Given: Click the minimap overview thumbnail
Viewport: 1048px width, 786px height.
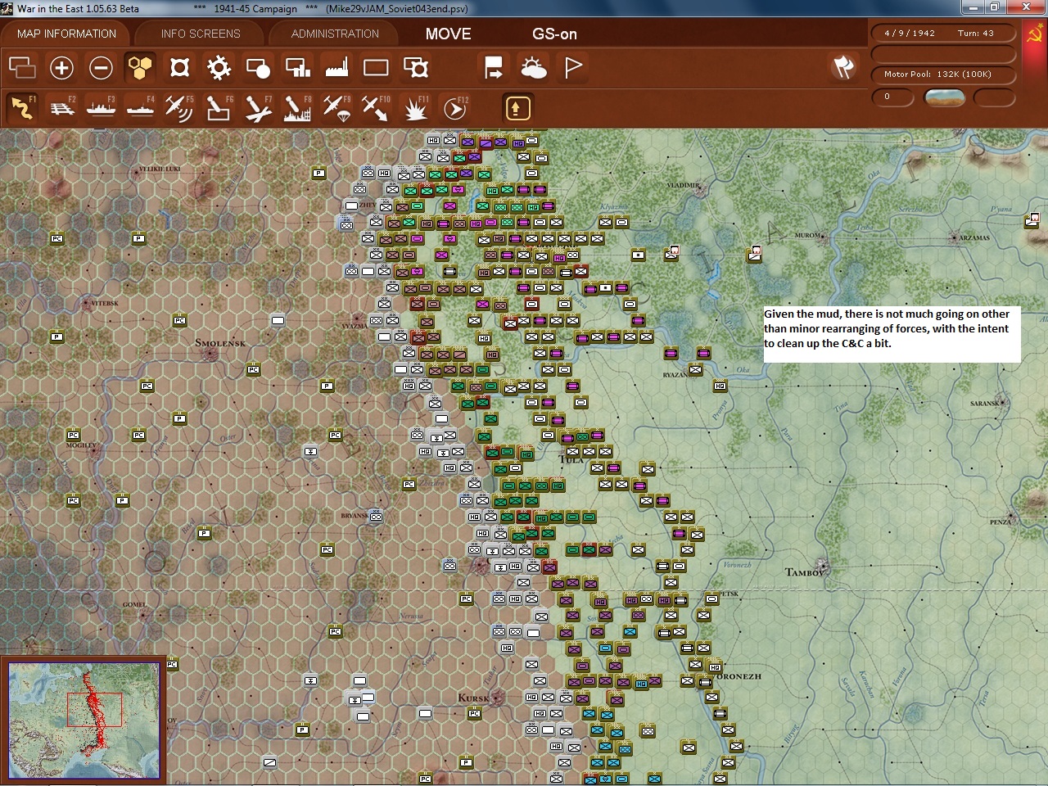Looking at the screenshot, I should click(84, 720).
